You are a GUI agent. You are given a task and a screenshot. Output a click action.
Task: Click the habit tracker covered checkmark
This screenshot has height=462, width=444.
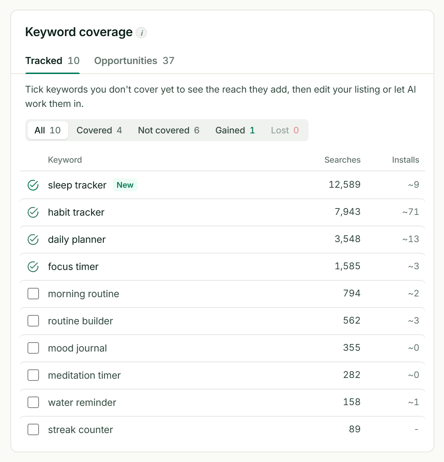pyautogui.click(x=33, y=212)
